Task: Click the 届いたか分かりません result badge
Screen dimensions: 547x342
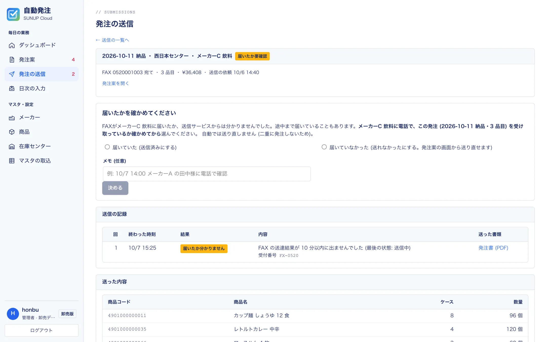Action: click(204, 249)
